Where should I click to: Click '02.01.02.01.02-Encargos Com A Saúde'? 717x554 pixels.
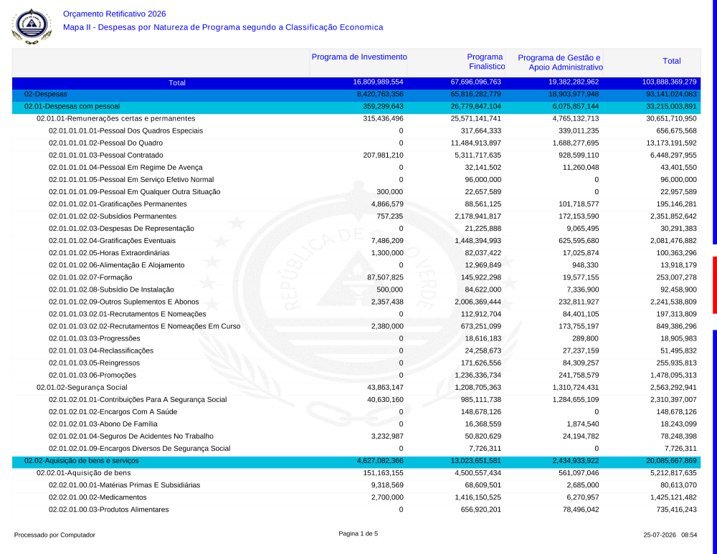[x=113, y=412]
